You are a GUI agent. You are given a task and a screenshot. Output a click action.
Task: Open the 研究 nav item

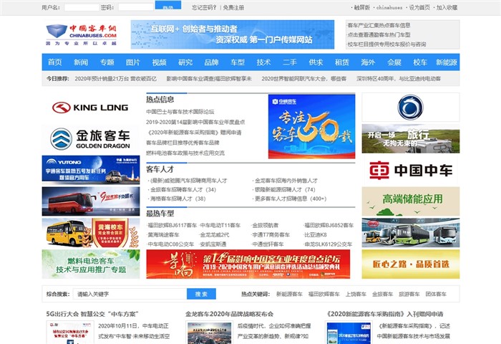click(185, 62)
